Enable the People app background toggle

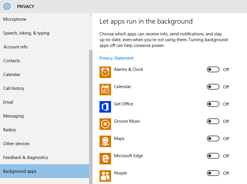213,173
